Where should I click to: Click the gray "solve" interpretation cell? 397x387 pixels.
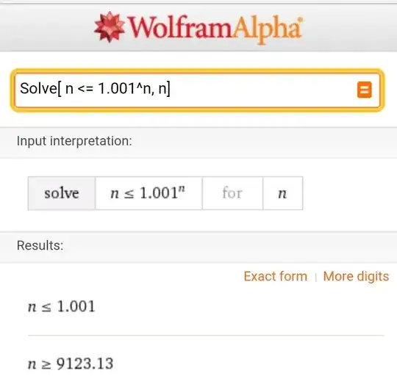62,193
